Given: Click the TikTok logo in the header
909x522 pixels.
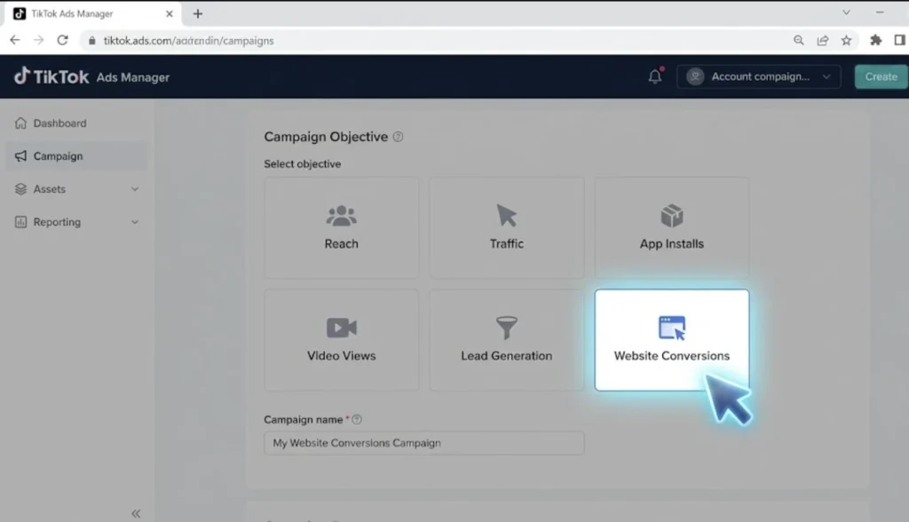Looking at the screenshot, I should tap(49, 76).
